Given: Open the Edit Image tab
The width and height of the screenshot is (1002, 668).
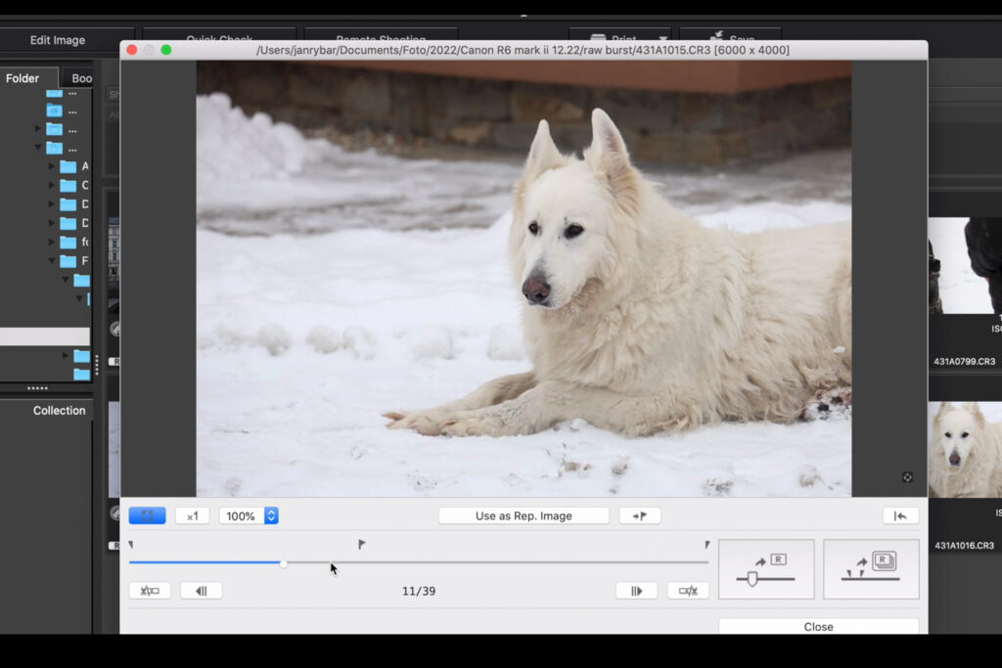Looking at the screenshot, I should coord(58,40).
